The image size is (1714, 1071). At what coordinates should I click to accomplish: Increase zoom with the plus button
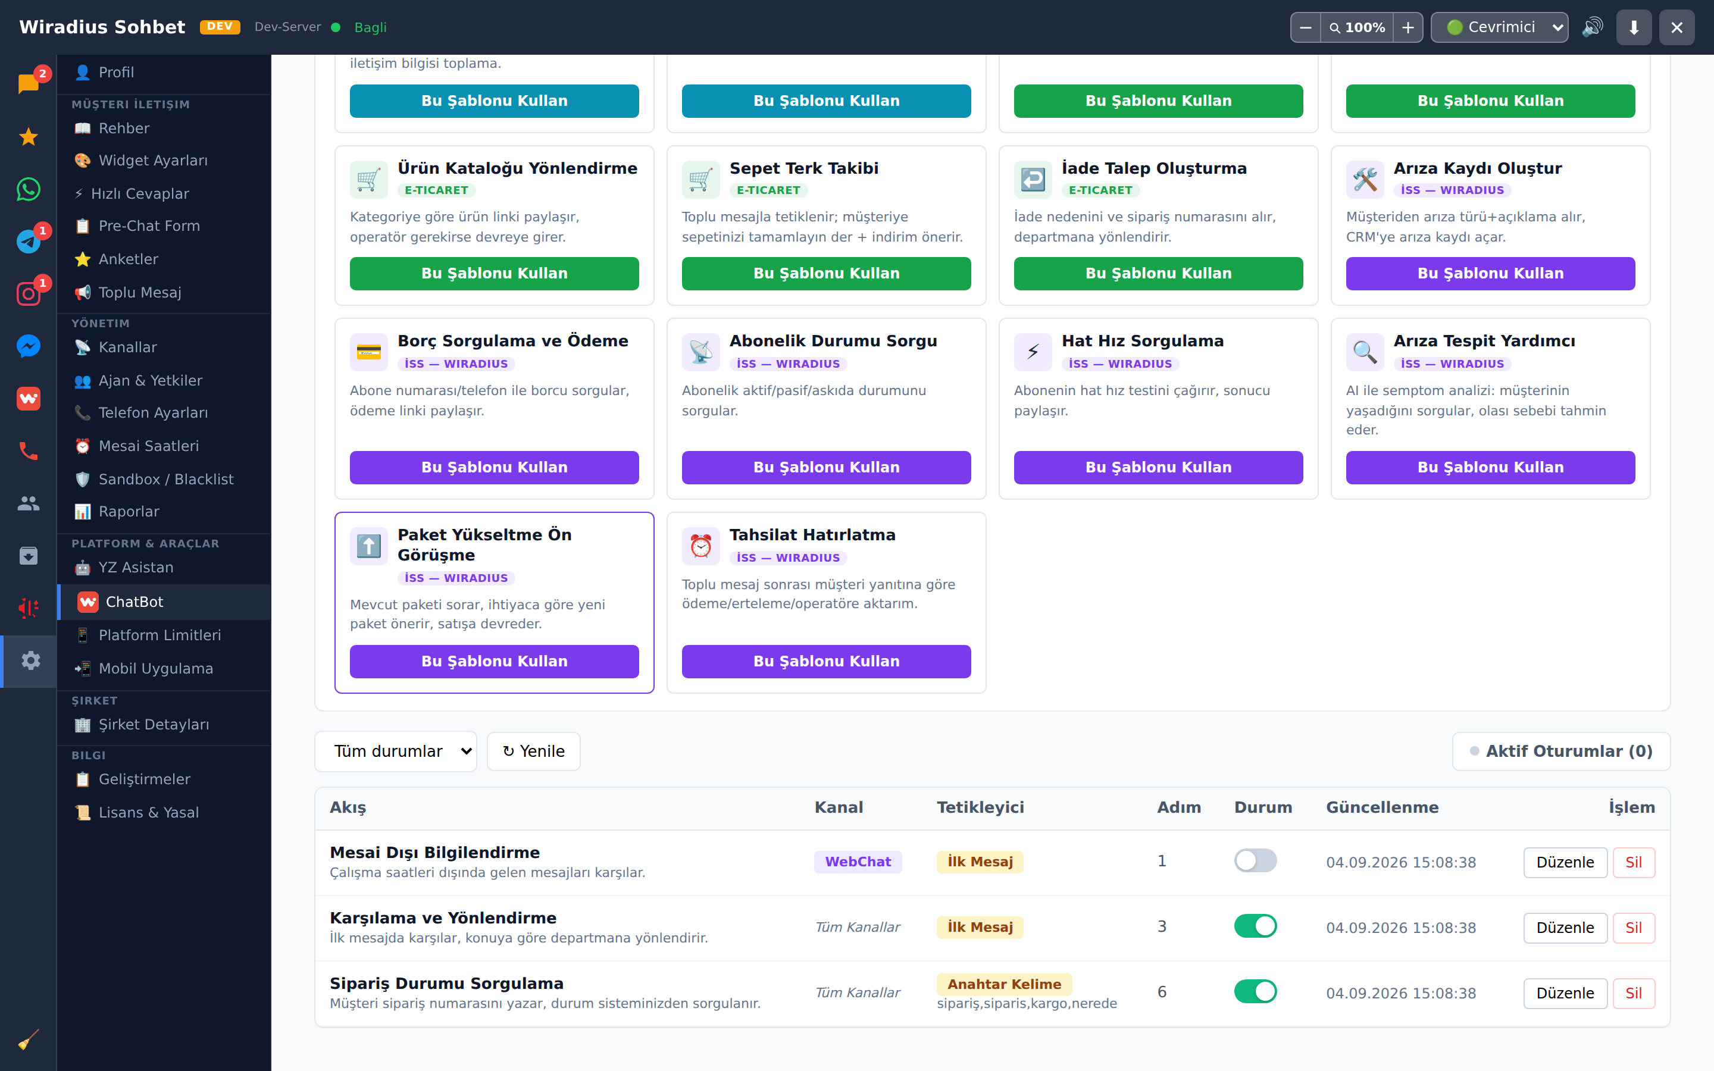(x=1408, y=27)
